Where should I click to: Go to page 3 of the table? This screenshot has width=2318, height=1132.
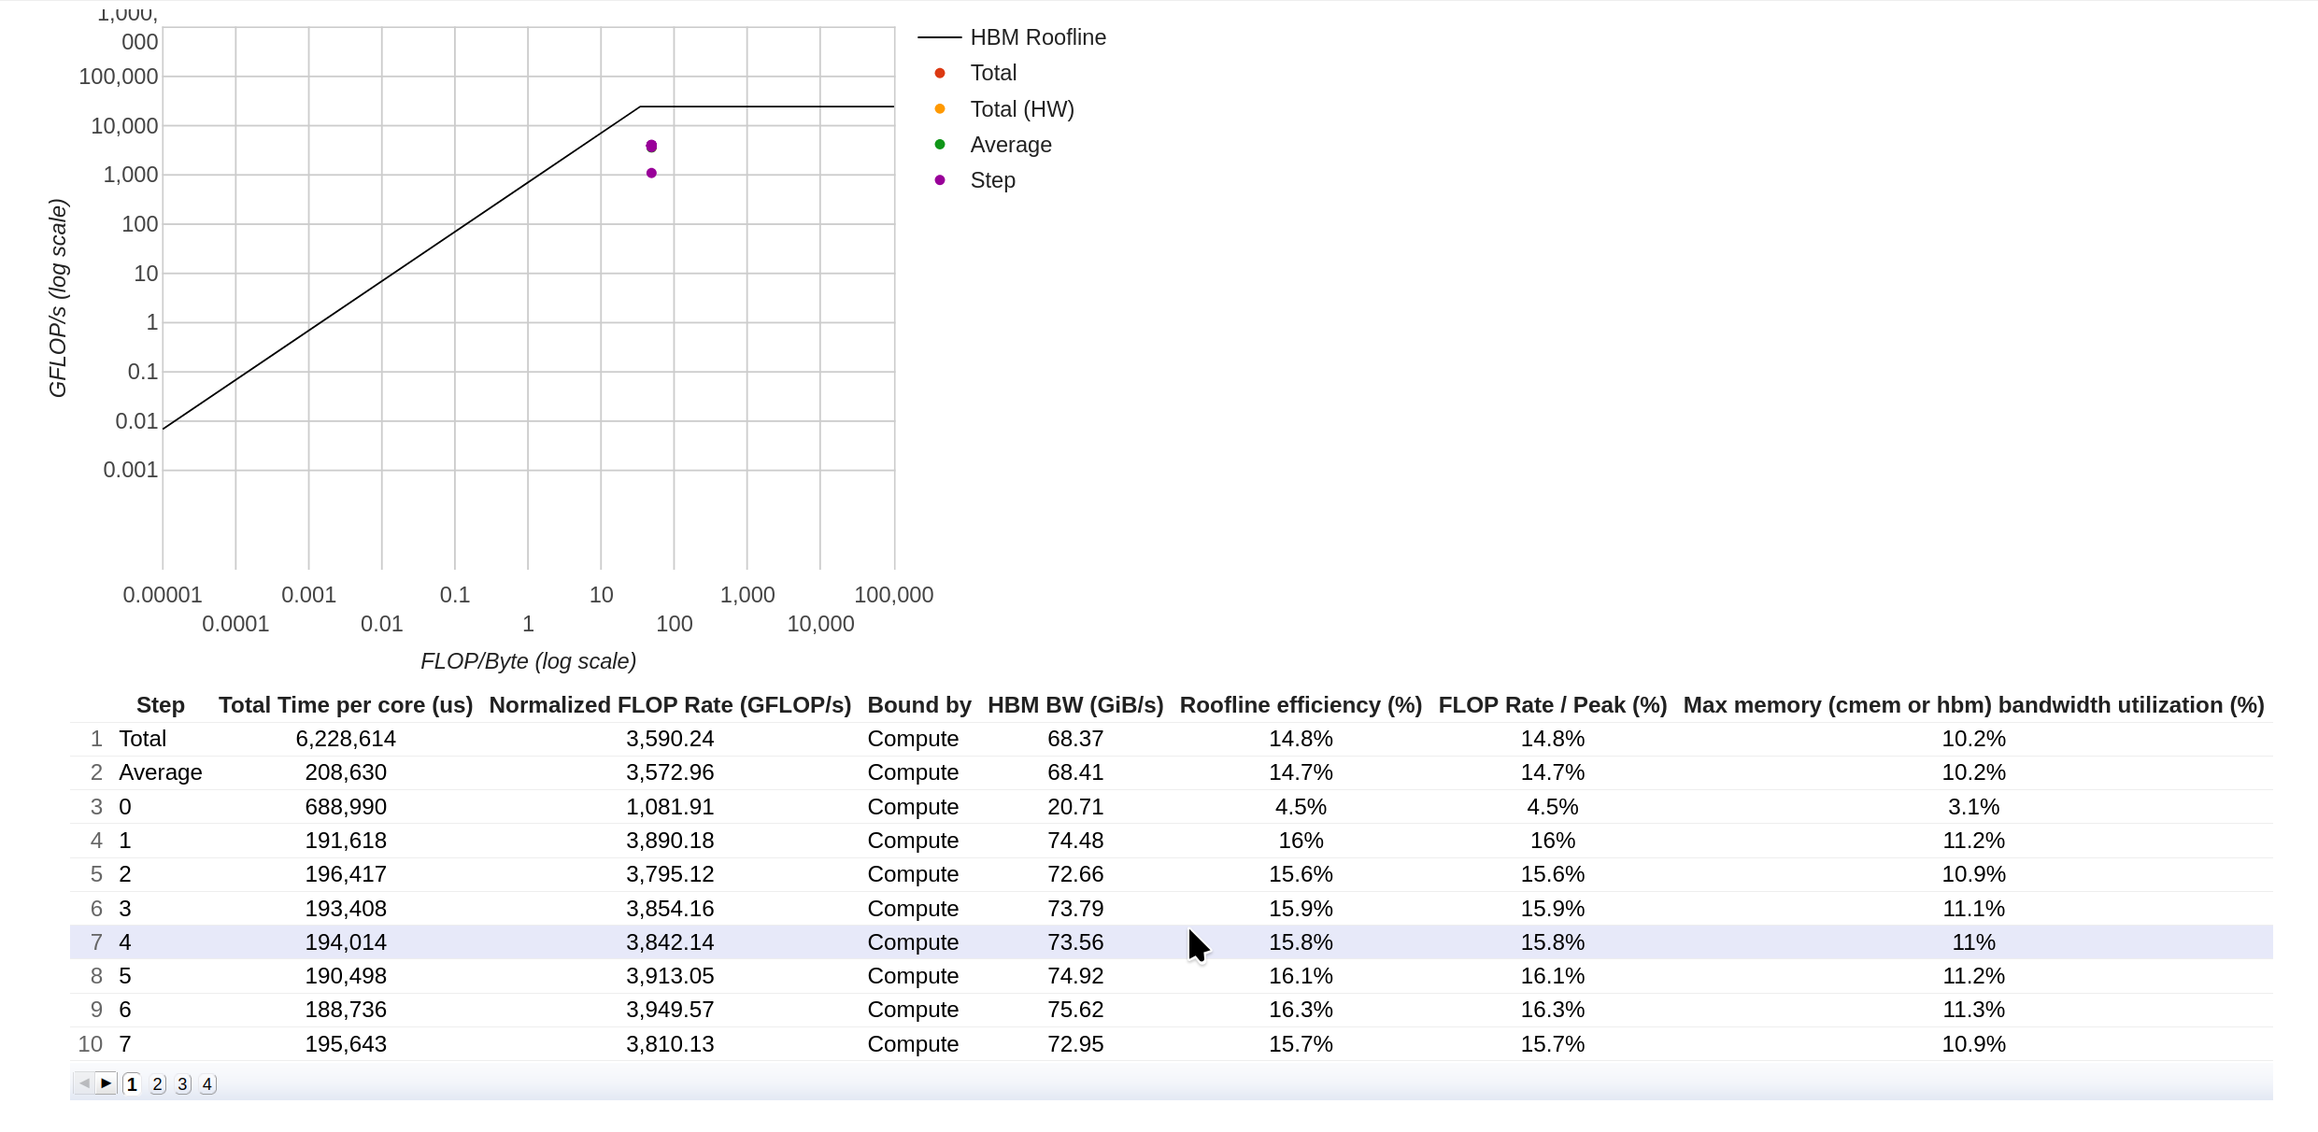pos(182,1083)
